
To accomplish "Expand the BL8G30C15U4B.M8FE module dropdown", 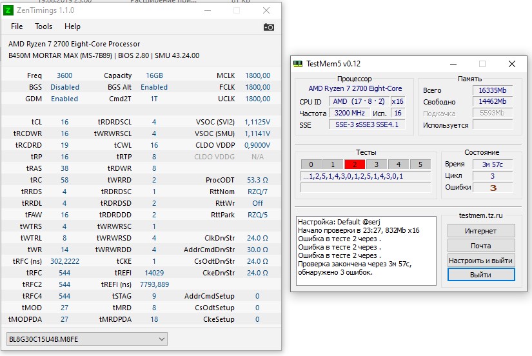I will pyautogui.click(x=87, y=339).
